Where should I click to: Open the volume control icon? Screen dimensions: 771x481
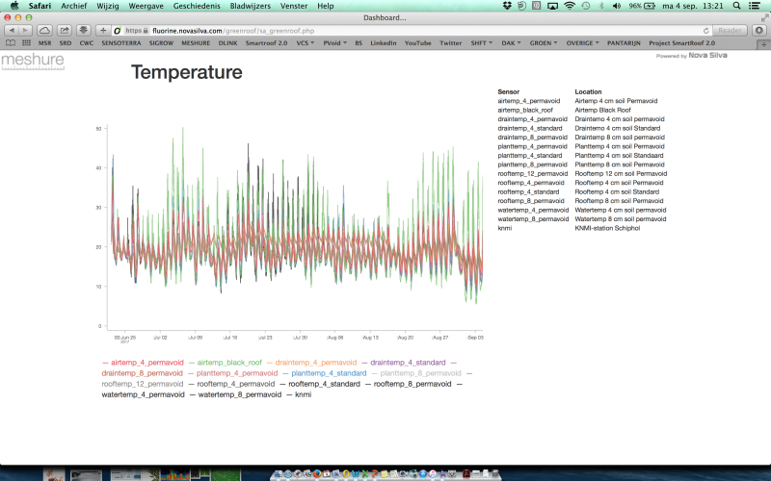point(617,6)
